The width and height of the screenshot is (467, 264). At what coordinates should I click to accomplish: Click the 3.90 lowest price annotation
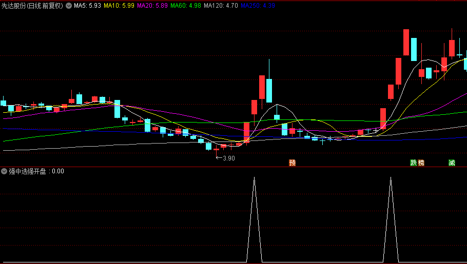pyautogui.click(x=227, y=158)
